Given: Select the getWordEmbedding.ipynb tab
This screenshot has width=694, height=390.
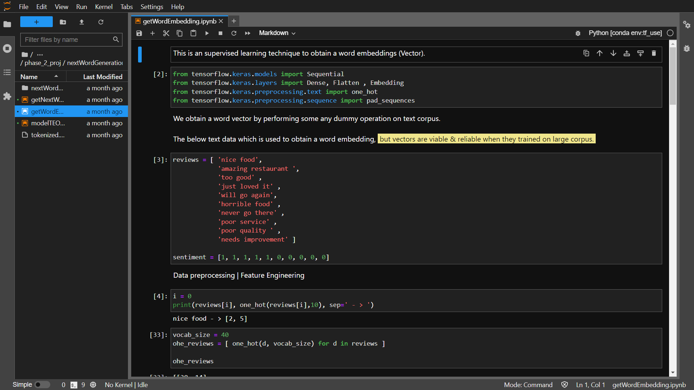Looking at the screenshot, I should tap(179, 21).
